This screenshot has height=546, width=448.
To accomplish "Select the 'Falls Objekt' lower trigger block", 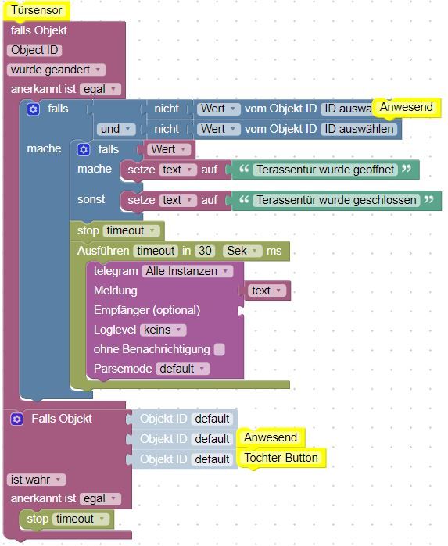I will [x=62, y=419].
